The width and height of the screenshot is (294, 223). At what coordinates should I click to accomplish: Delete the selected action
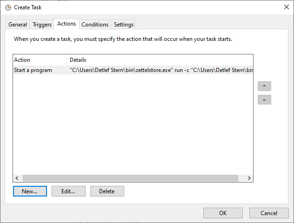107,191
